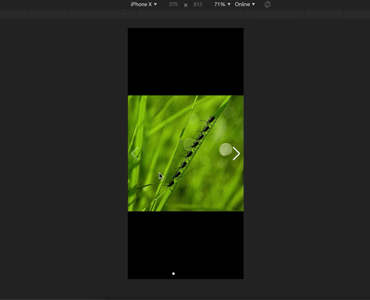370x300 pixels.
Task: Open the 71% zoom dropdown
Action: (x=222, y=4)
